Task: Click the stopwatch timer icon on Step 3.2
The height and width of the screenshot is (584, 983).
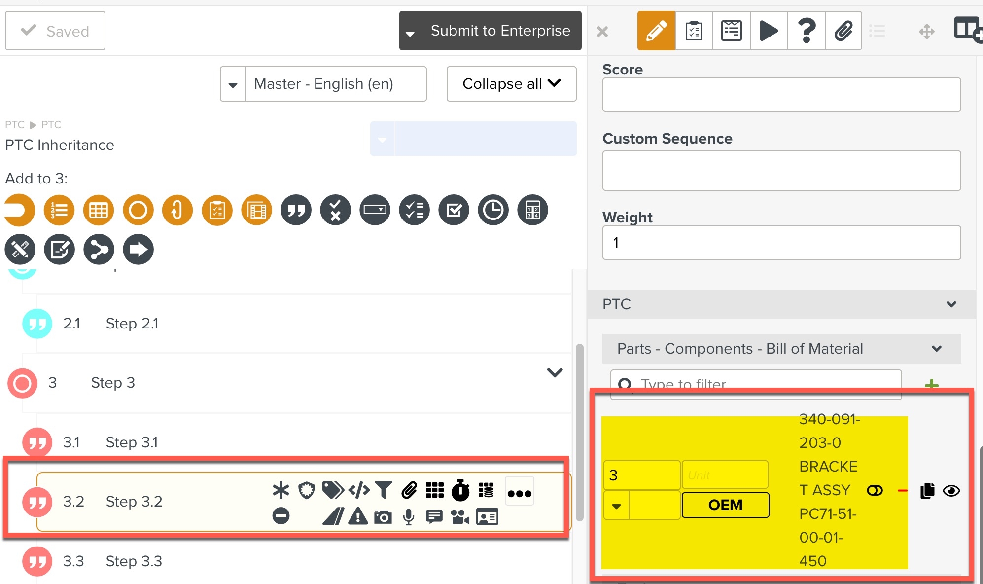Action: coord(460,490)
